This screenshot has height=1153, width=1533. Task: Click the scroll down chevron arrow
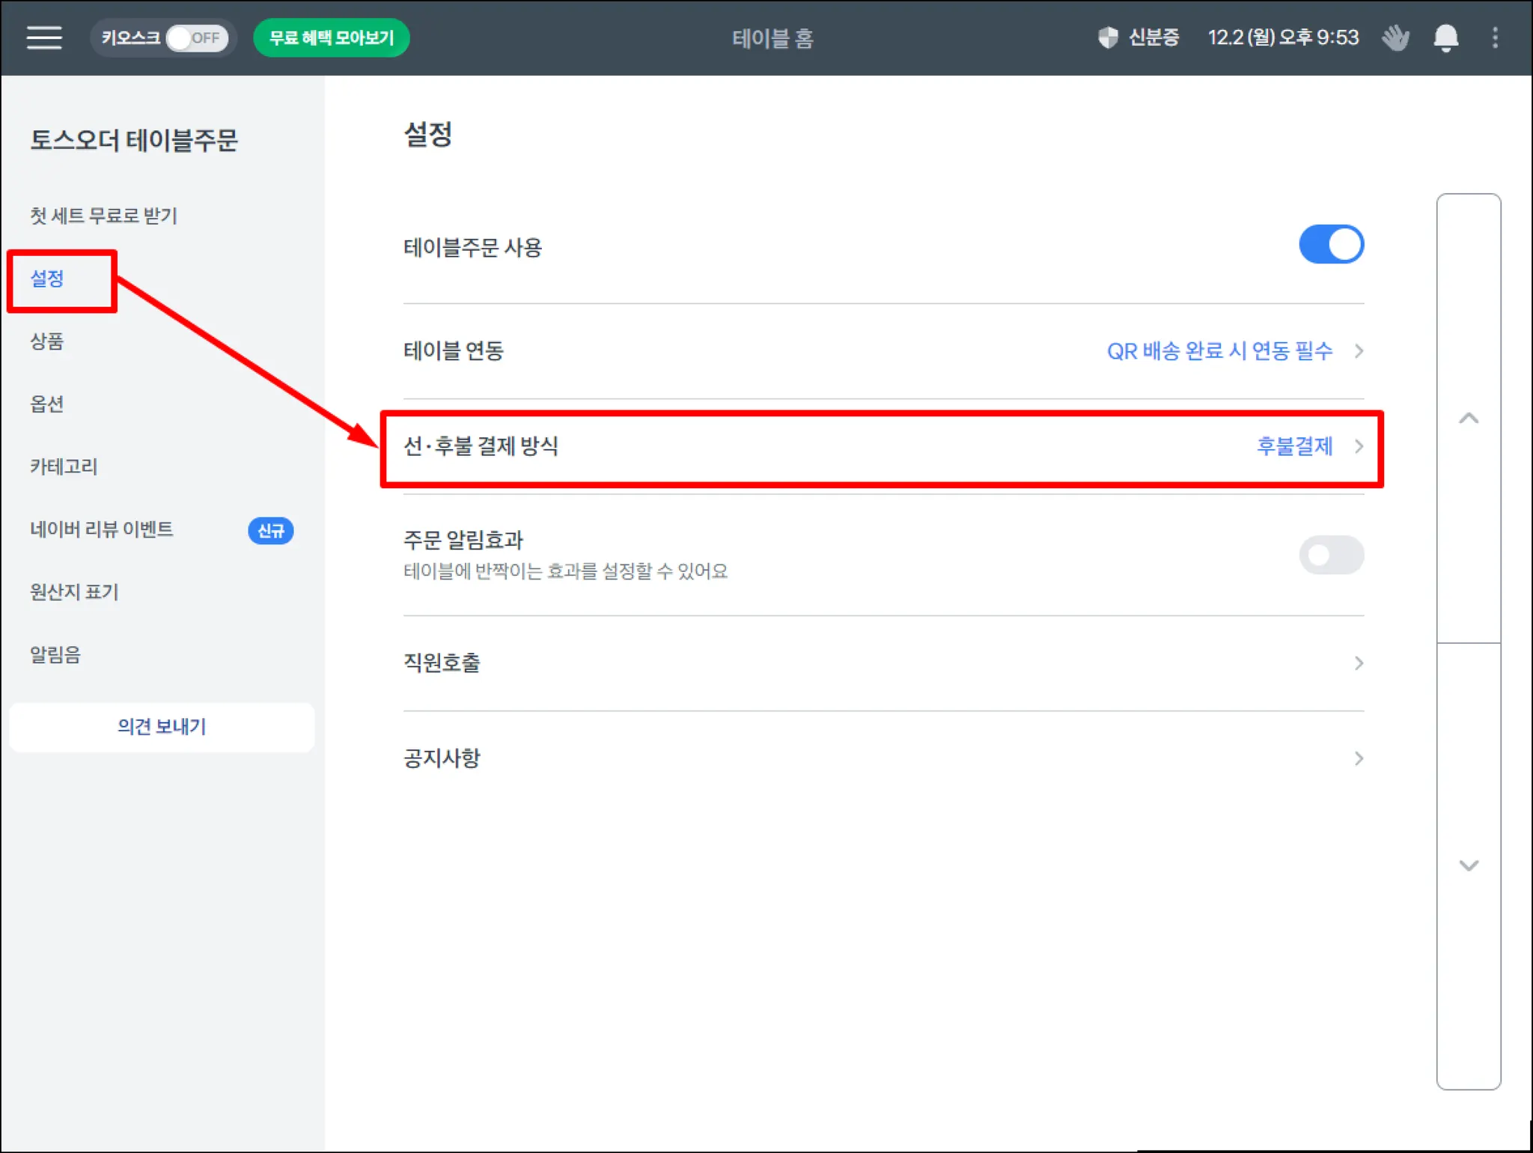coord(1468,865)
